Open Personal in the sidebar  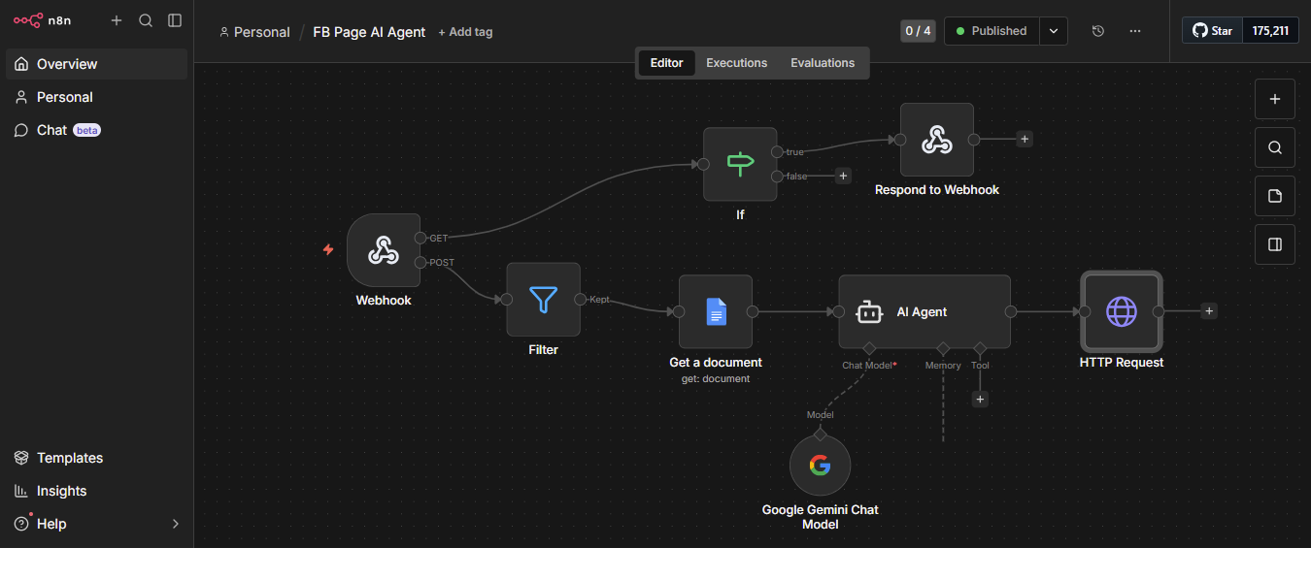click(97, 97)
